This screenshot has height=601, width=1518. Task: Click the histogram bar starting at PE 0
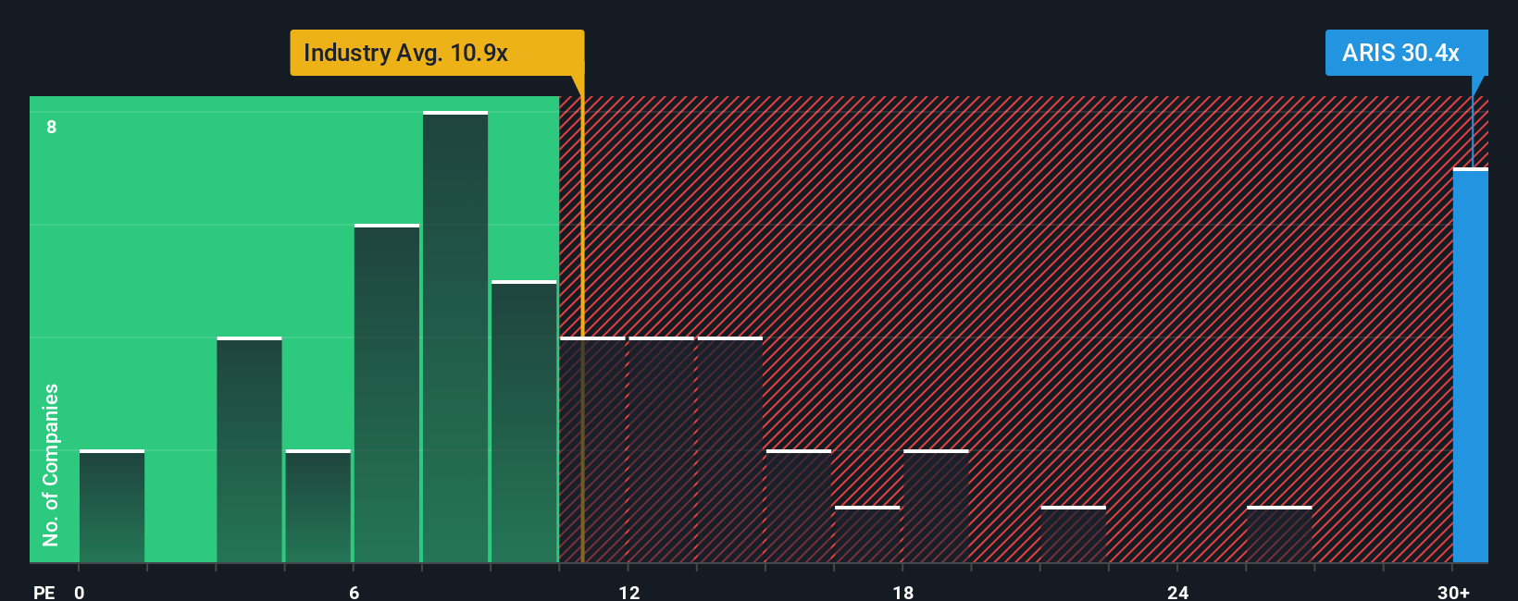(112, 506)
